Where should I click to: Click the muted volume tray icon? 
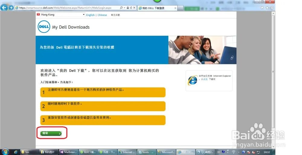click(x=253, y=152)
